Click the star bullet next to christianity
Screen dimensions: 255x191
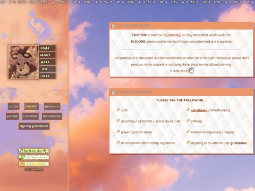point(188,109)
